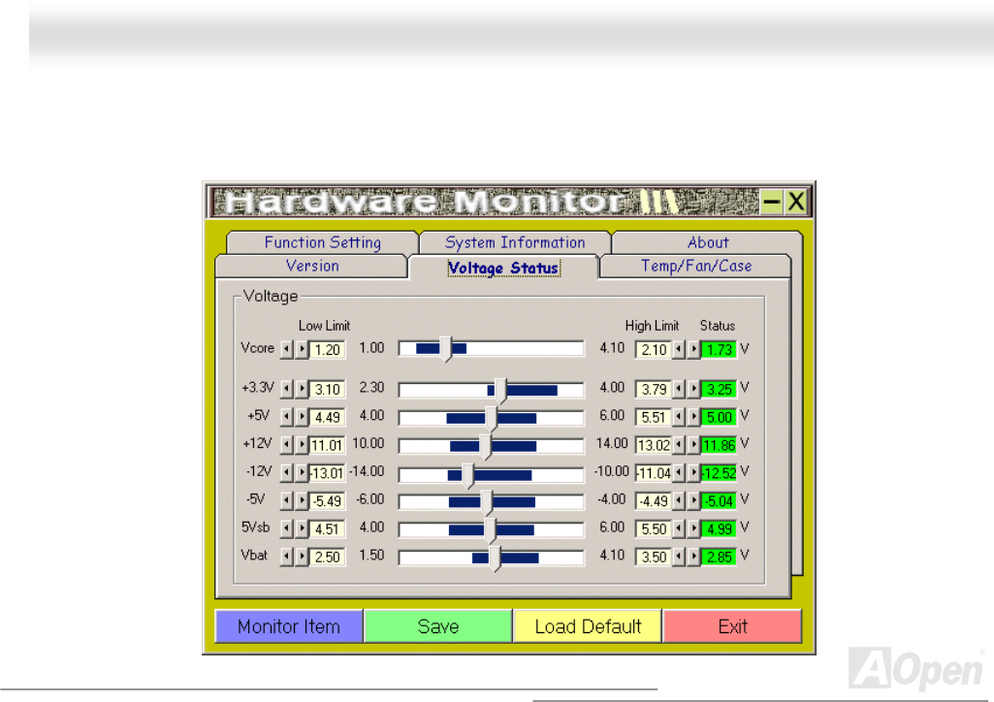Increase Vcore low limit with right arrow

[x=302, y=349]
